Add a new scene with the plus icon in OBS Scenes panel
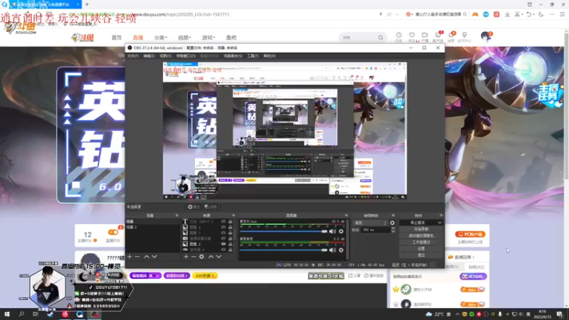 tap(129, 257)
